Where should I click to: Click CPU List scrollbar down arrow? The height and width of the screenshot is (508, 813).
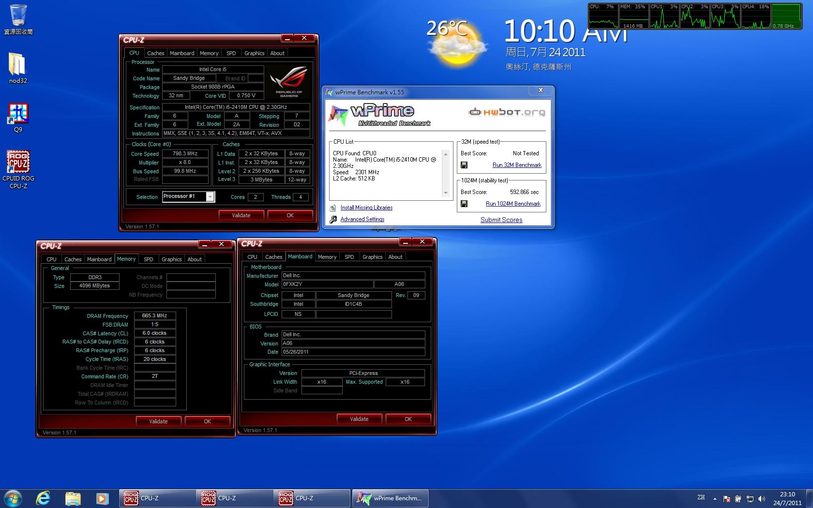pyautogui.click(x=446, y=193)
